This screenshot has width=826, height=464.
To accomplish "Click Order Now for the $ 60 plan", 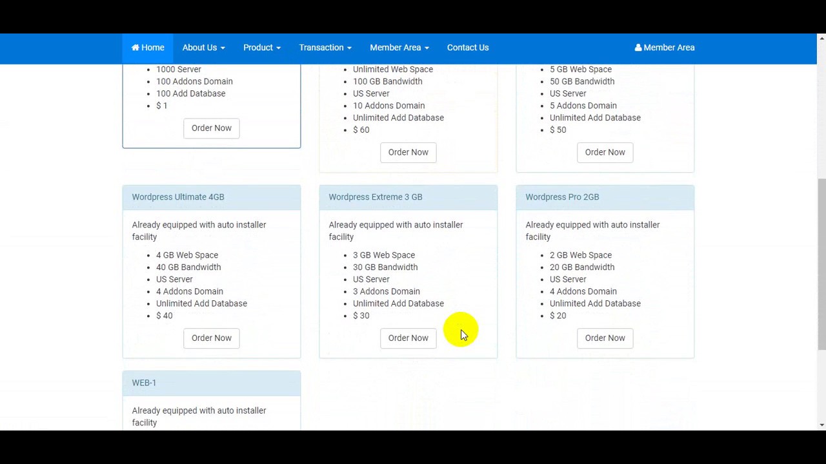I will (x=408, y=153).
